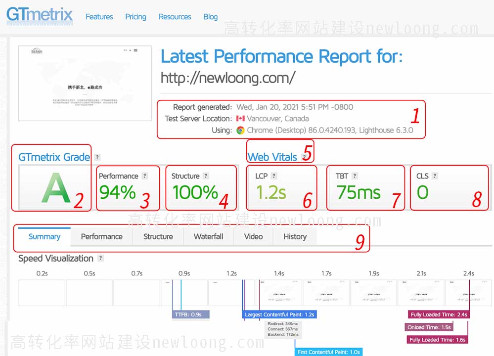Open the Features menu item
Image resolution: width=494 pixels, height=356 pixels.
(x=99, y=17)
